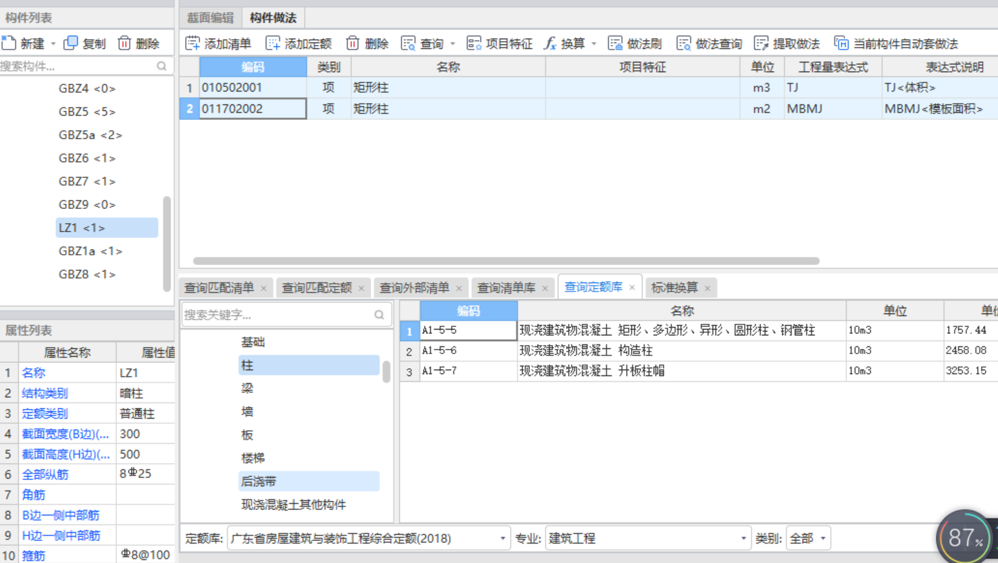Viewport: 998px width, 563px height.
Task: Close the 标准换算 tab
Action: (708, 288)
